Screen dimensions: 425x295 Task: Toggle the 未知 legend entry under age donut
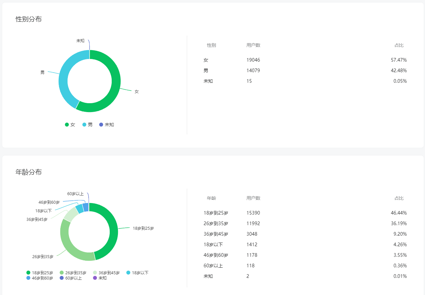(100, 278)
